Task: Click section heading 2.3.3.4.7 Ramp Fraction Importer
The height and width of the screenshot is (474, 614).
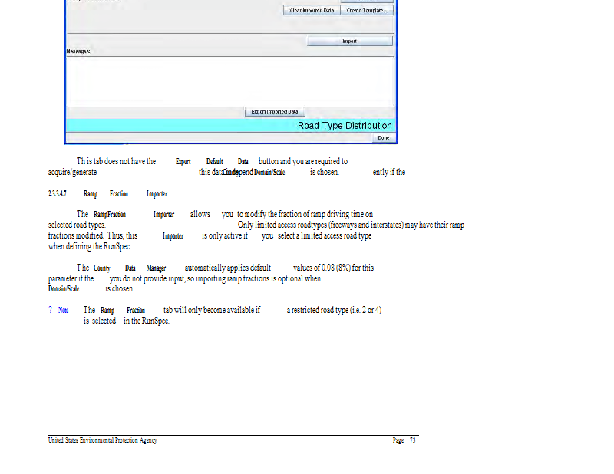Action: click(107, 194)
